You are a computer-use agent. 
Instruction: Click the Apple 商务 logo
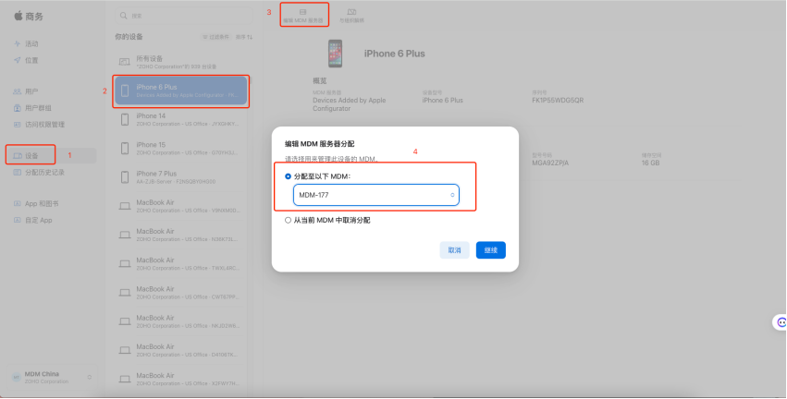[x=29, y=16]
